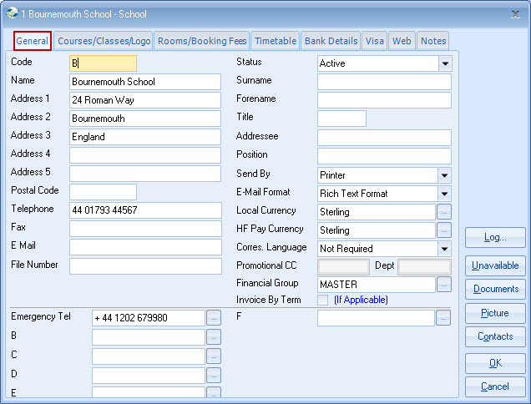Open the HF Pay Currency lookup button
Viewport: 531px width, 404px height.
pyautogui.click(x=444, y=230)
